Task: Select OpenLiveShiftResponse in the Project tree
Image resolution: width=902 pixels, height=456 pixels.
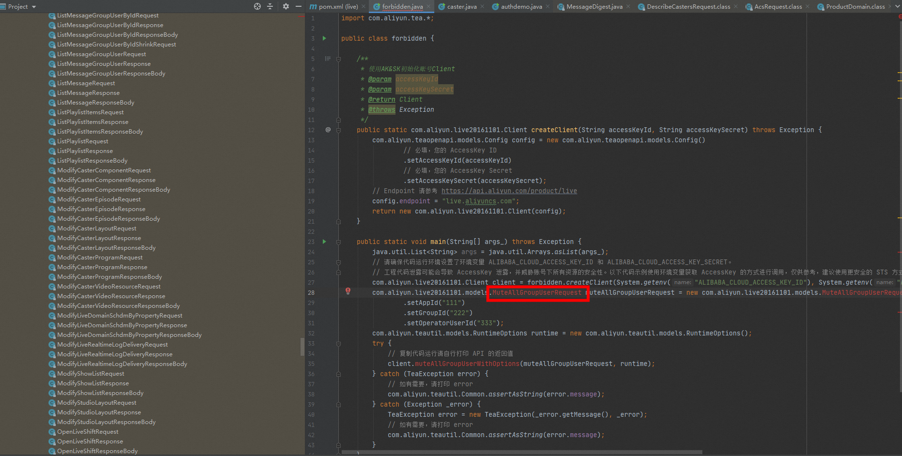Action: tap(90, 441)
